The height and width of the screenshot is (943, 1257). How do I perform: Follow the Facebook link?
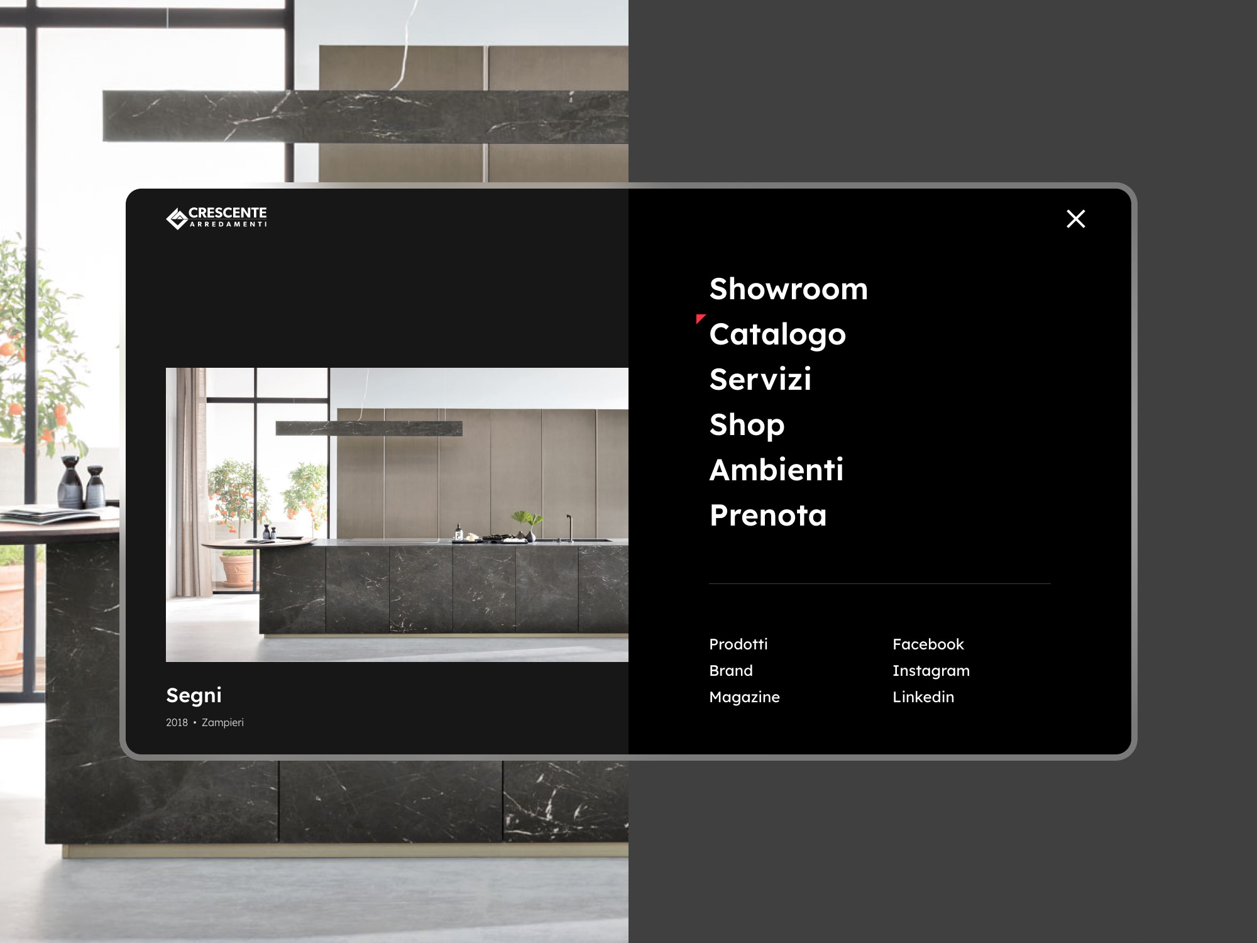point(928,644)
